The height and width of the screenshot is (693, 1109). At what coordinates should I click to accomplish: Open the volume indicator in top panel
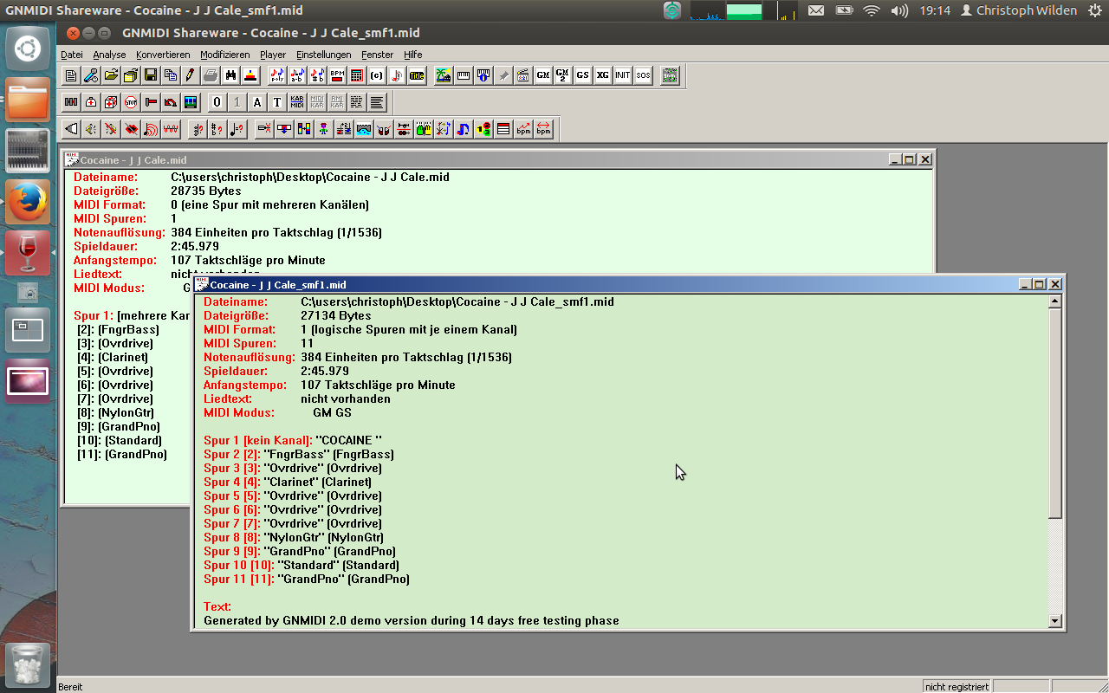click(899, 10)
